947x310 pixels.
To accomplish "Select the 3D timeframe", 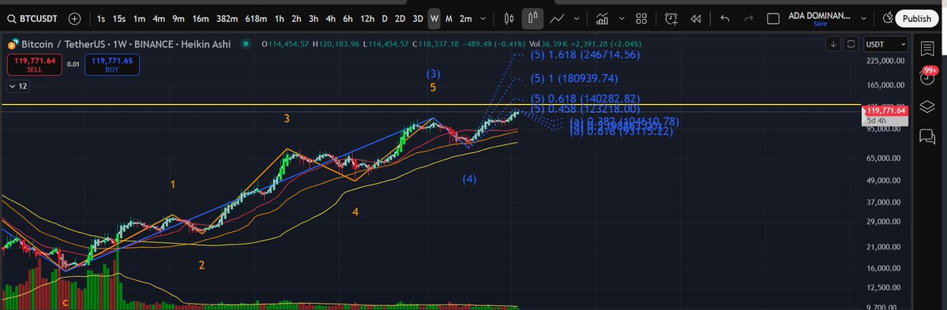I will pyautogui.click(x=418, y=19).
